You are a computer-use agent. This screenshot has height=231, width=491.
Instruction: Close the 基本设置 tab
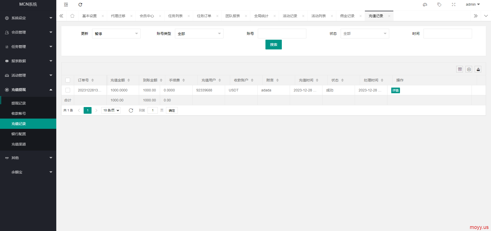103,16
